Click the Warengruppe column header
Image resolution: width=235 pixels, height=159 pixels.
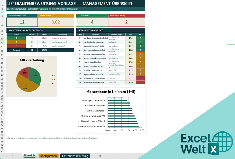click(117, 35)
